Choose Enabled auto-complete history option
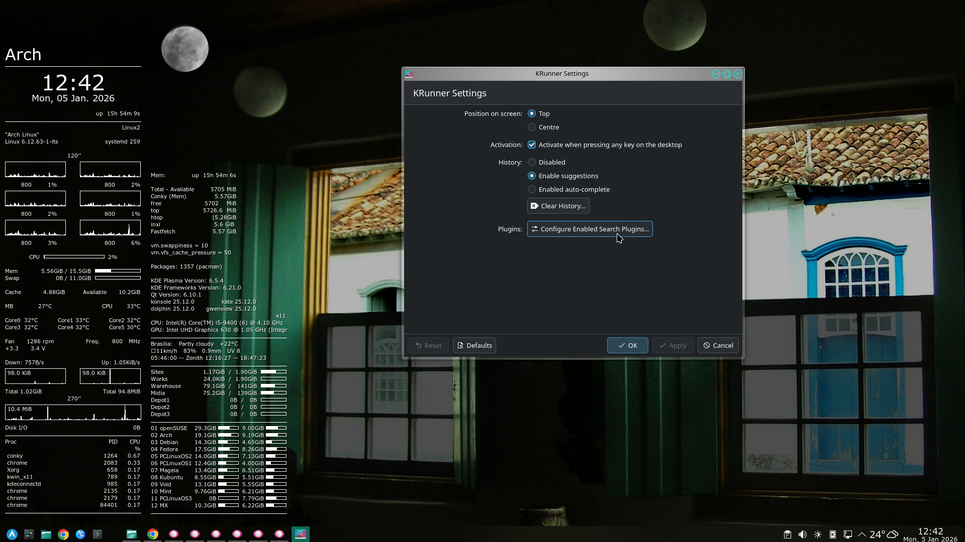965x542 pixels. click(x=532, y=190)
